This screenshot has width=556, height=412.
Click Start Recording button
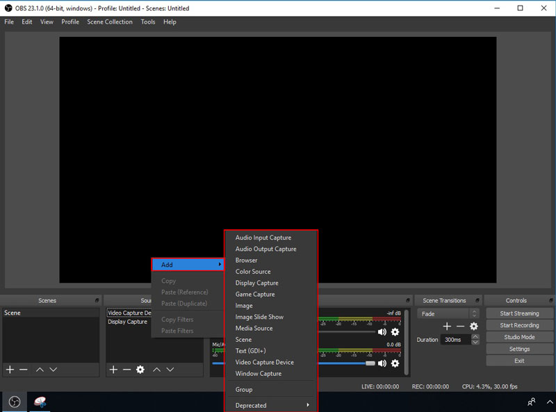click(x=519, y=325)
